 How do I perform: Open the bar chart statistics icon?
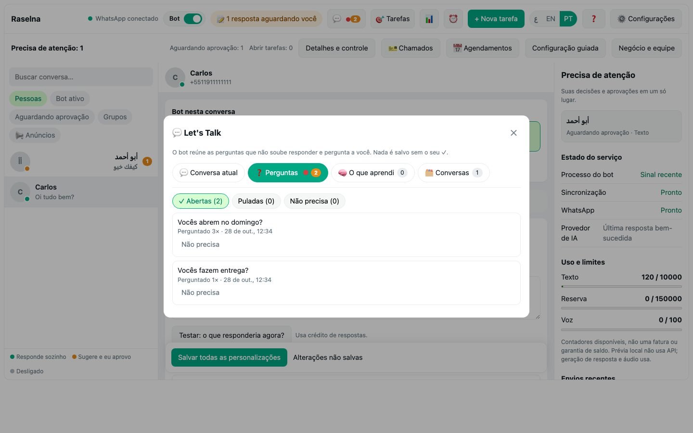(x=429, y=19)
